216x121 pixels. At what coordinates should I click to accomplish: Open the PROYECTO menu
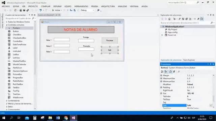point(33,6)
